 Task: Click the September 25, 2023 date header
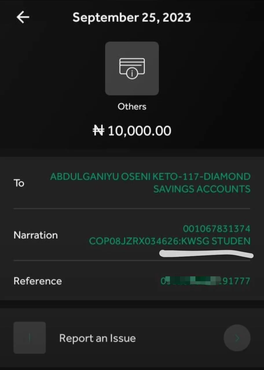coord(132,18)
